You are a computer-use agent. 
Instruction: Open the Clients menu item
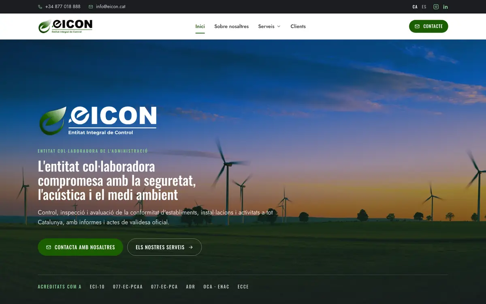[x=298, y=26]
